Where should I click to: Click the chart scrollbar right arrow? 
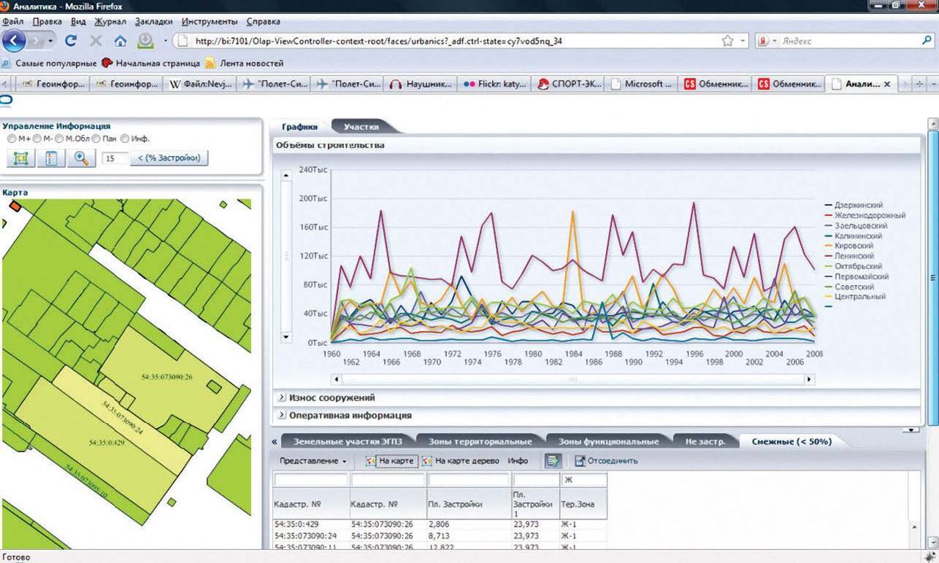pyautogui.click(x=810, y=380)
